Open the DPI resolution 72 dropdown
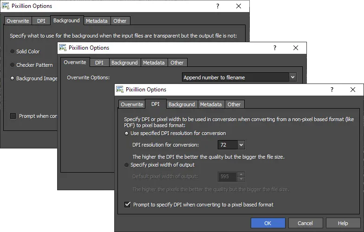 click(241, 145)
